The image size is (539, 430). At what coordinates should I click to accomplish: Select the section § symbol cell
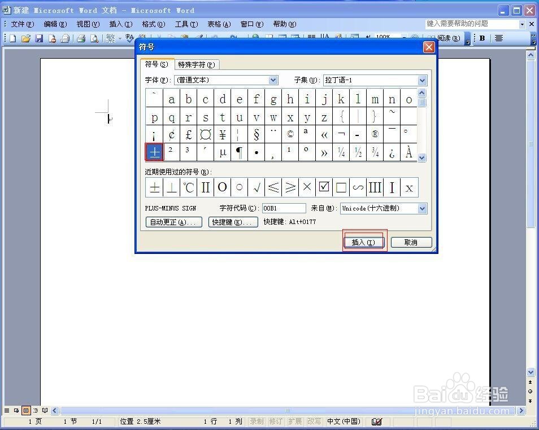click(256, 134)
